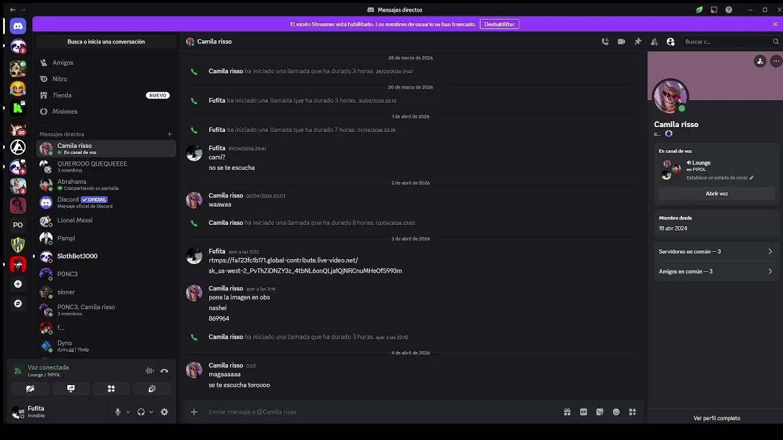Open the Amigos tab

(x=62, y=62)
